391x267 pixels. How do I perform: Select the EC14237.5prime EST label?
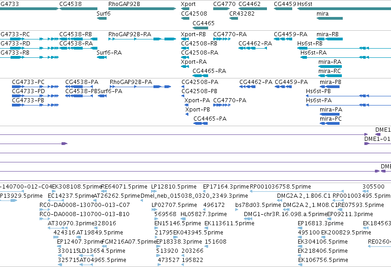pyautogui.click(x=71, y=196)
